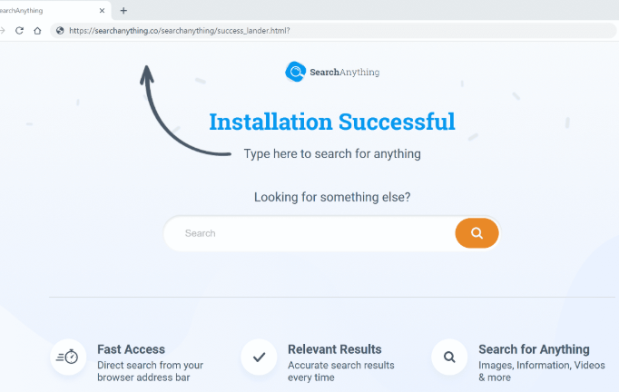The height and width of the screenshot is (392, 619).
Task: Click the Relevant Results checkmark icon
Action: (x=259, y=357)
